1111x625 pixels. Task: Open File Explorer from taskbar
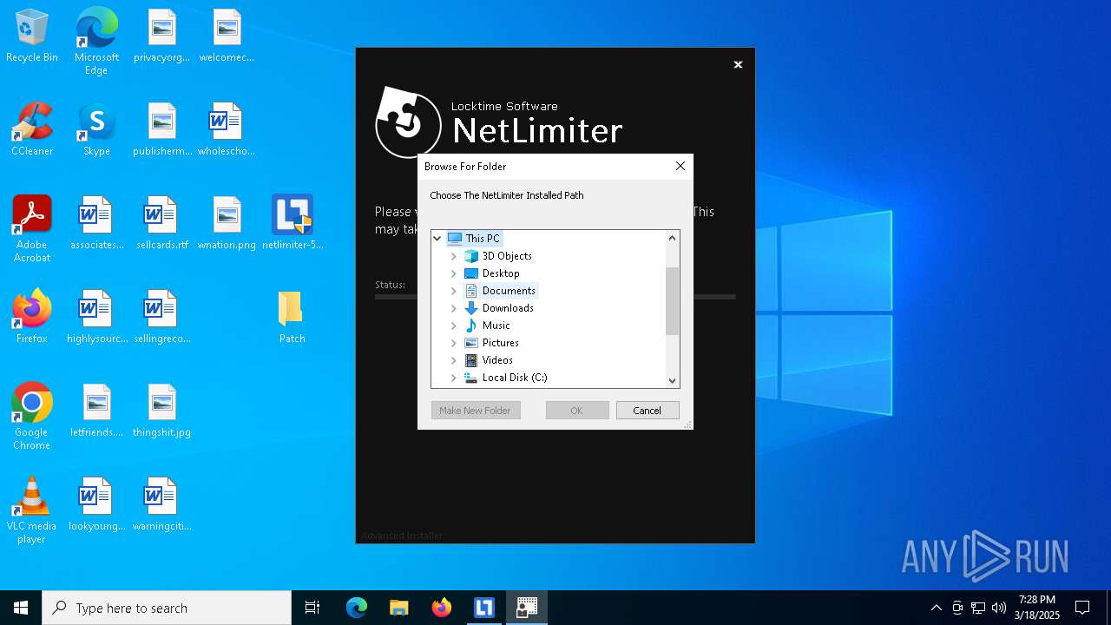point(398,608)
